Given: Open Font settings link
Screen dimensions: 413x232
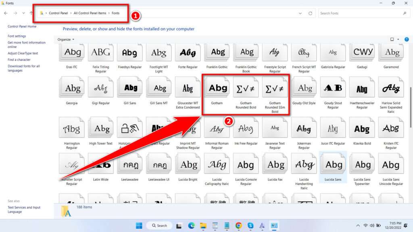Looking at the screenshot, I should [17, 36].
